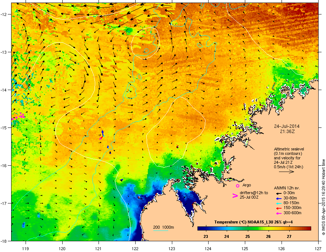Image resolution: width=326 pixels, height=252 pixels.
Task: Click the Temperature NOAA15_L3U title
Action: [253, 222]
